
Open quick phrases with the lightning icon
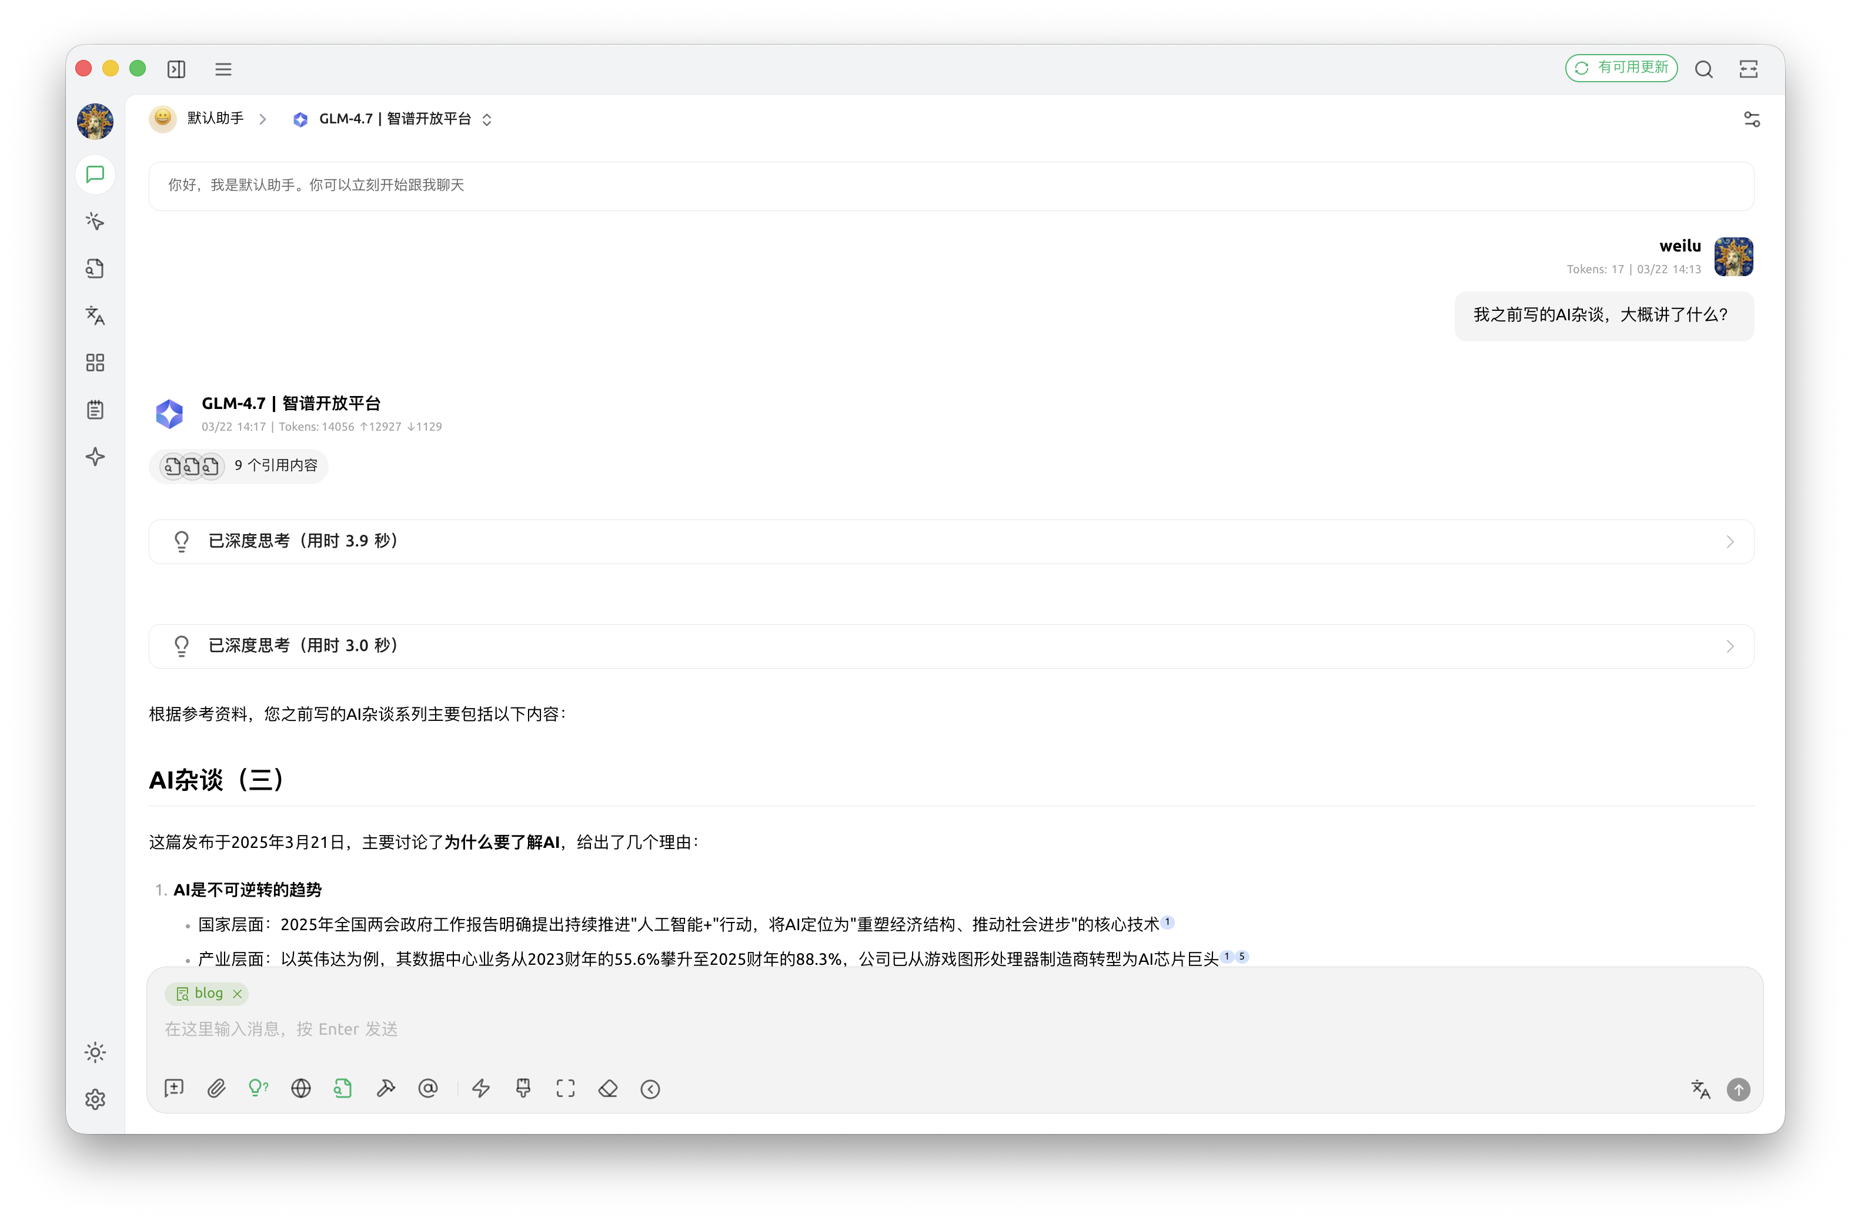(482, 1089)
